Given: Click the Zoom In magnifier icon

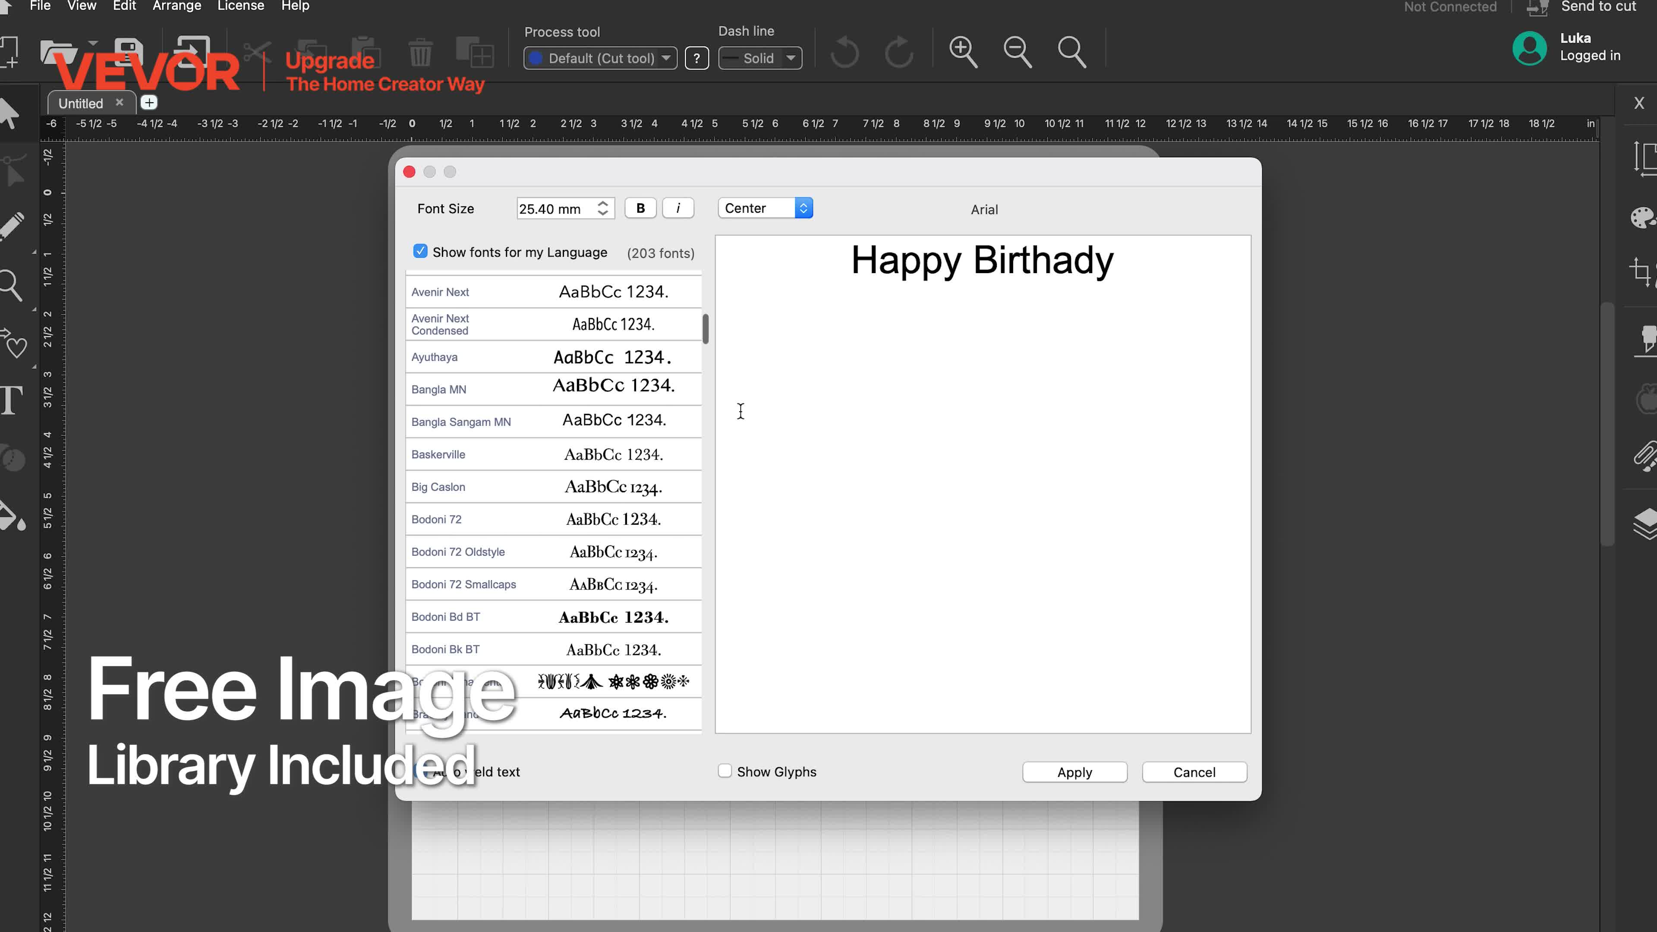Looking at the screenshot, I should pyautogui.click(x=963, y=52).
